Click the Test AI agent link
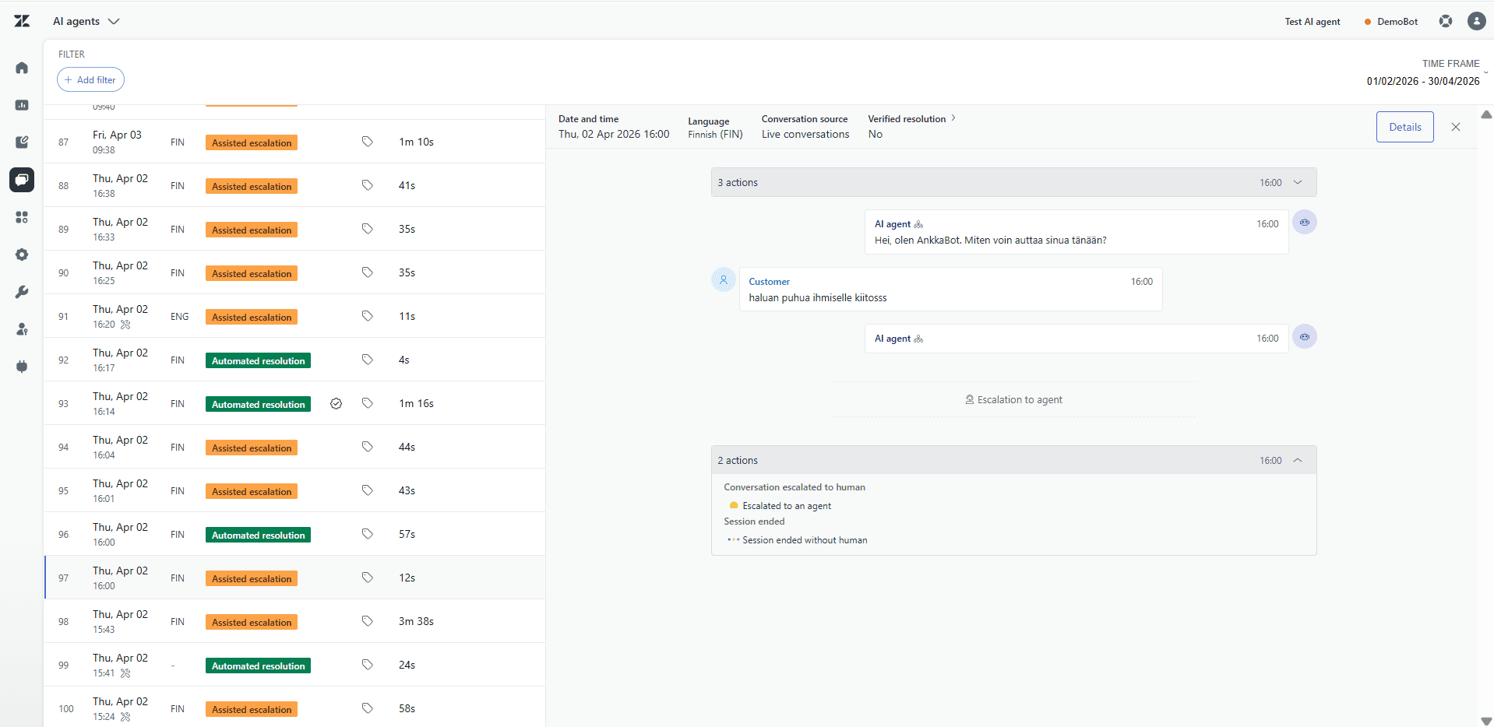1494x727 pixels. coord(1312,22)
